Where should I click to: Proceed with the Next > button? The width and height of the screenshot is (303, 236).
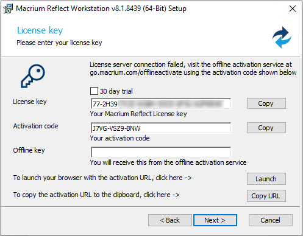click(215, 220)
